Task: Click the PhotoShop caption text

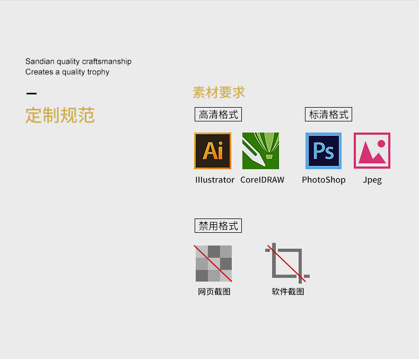Action: tap(324, 180)
